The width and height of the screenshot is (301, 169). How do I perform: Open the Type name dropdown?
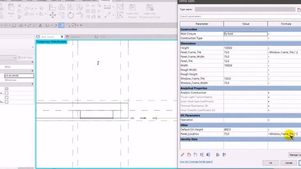click(x=245, y=9)
